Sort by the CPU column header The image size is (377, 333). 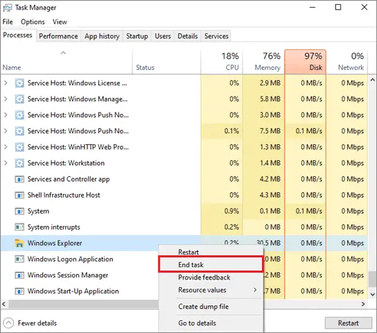pos(222,62)
